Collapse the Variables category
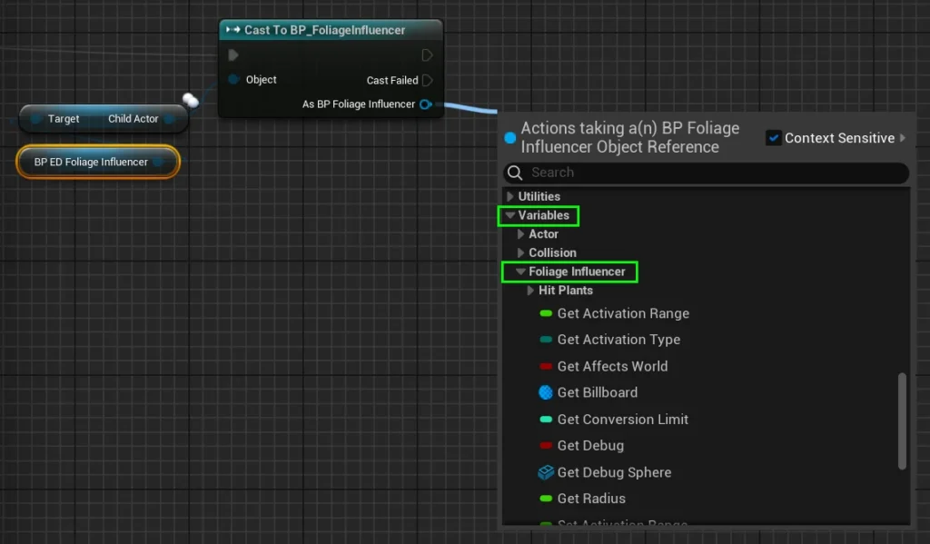This screenshot has height=544, width=930. [x=510, y=215]
